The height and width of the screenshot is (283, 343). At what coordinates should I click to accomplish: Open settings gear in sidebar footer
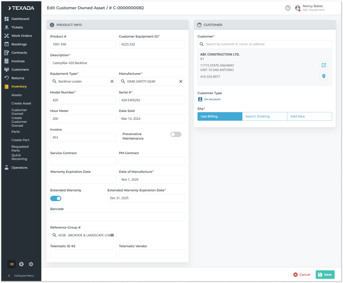click(31, 264)
